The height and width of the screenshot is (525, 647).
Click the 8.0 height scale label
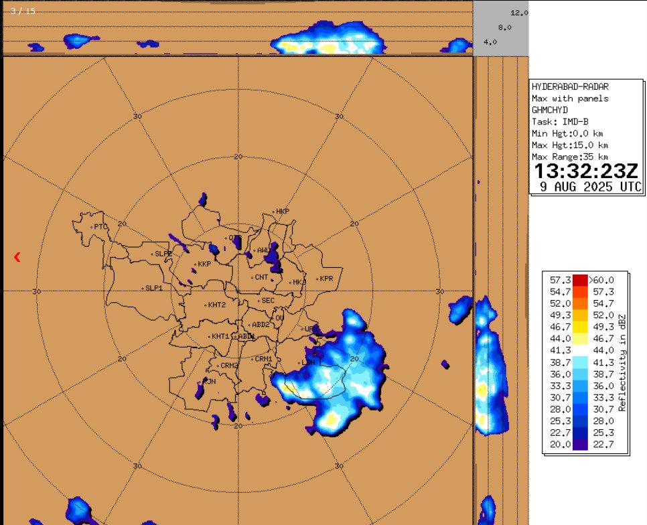coord(504,27)
